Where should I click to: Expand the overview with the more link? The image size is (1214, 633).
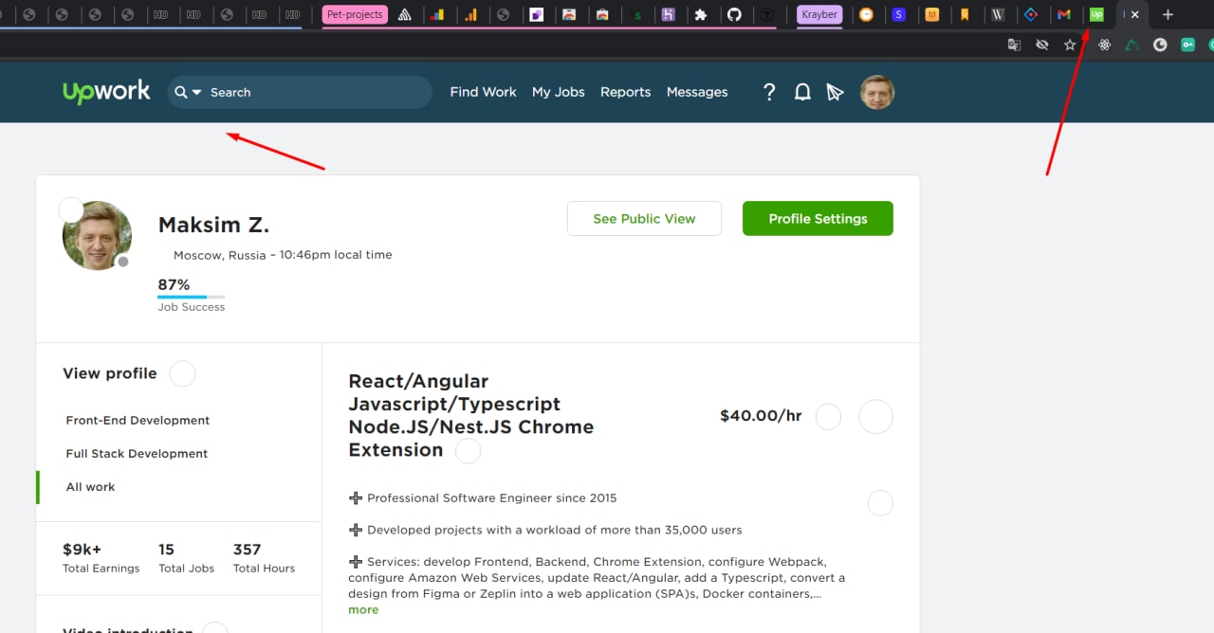(x=363, y=609)
